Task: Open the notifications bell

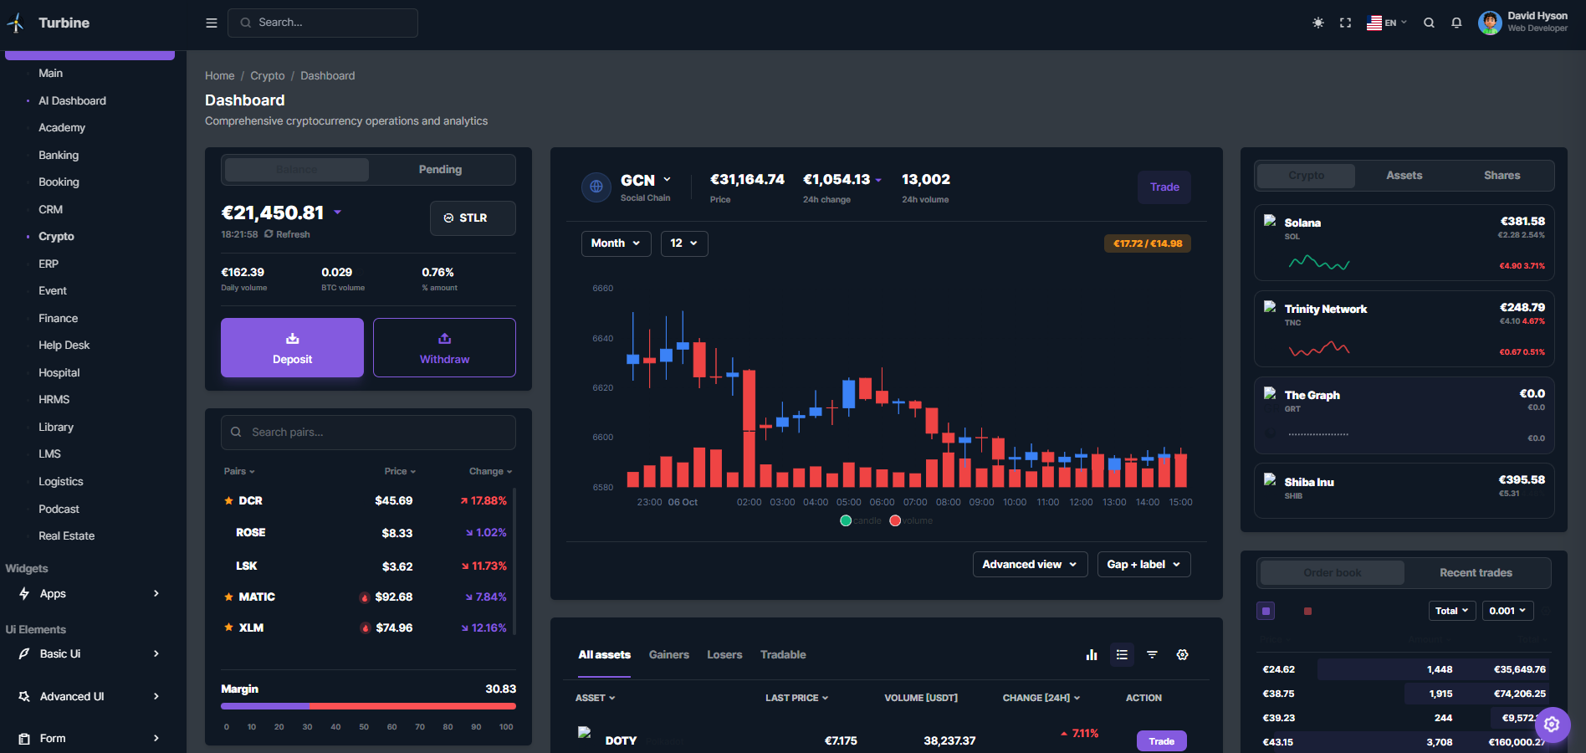Action: 1456,23
